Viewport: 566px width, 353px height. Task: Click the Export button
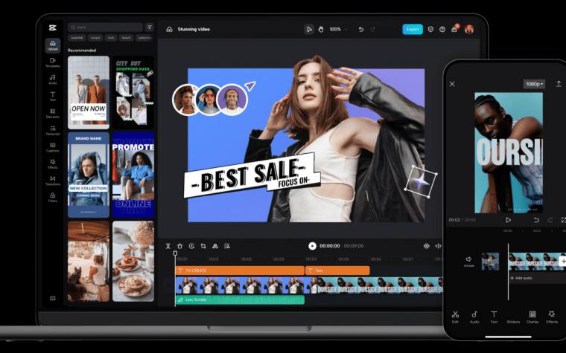(413, 30)
